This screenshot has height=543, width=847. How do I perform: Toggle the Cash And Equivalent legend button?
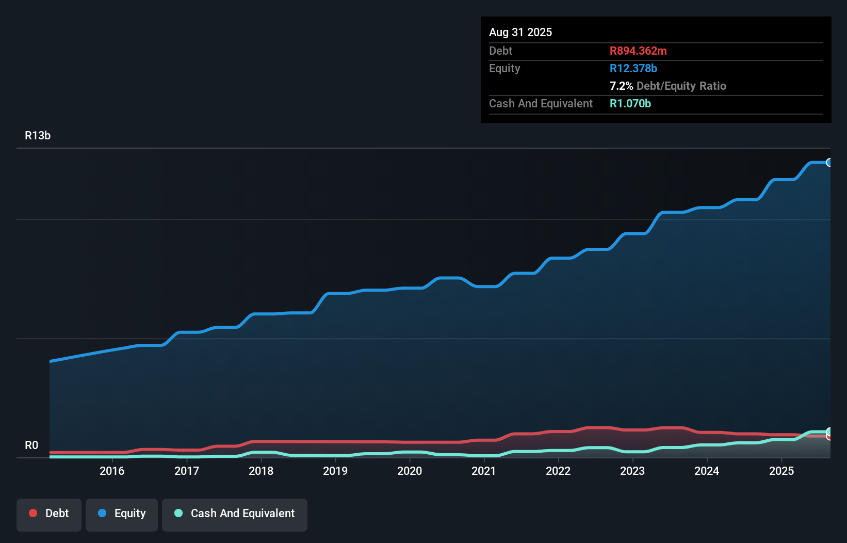[235, 515]
